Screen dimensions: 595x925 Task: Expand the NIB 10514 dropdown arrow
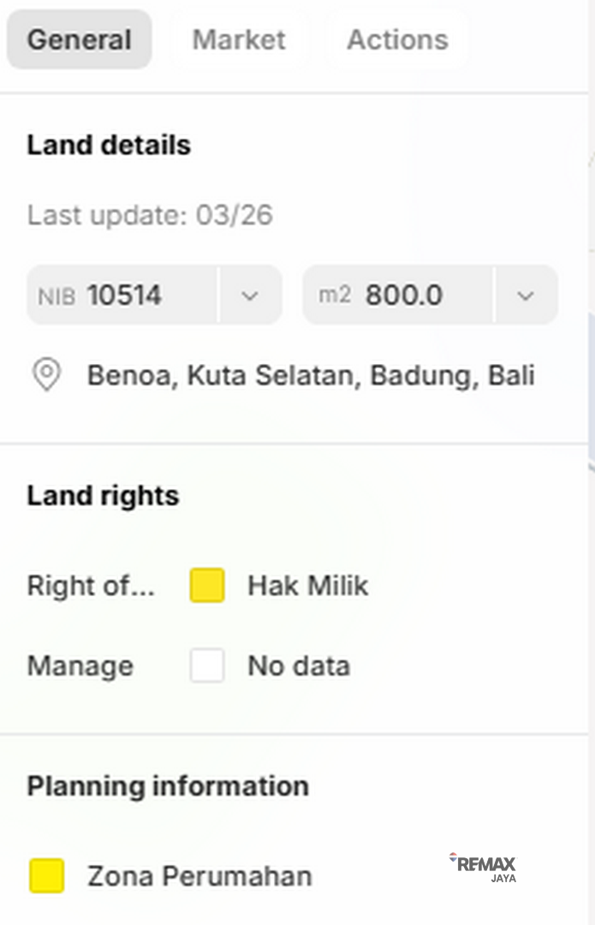[x=250, y=295]
